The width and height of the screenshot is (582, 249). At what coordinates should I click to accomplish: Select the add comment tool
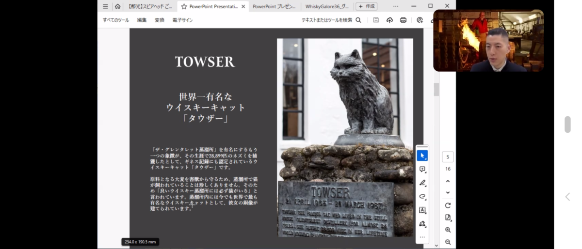pyautogui.click(x=422, y=170)
